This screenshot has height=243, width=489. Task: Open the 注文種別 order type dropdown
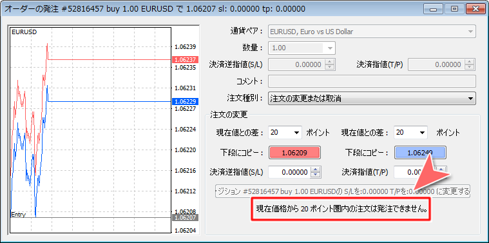(372, 99)
